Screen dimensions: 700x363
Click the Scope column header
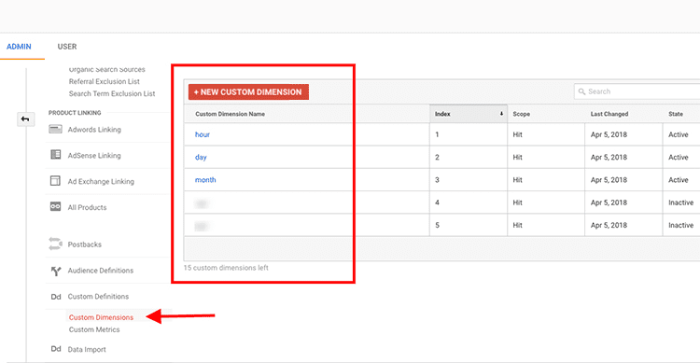click(522, 114)
